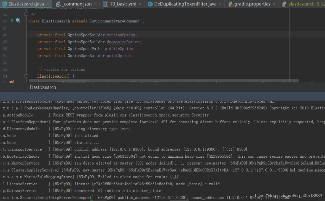
Task: Click on the underlined daemonizeOption field
Action: [x=123, y=42]
